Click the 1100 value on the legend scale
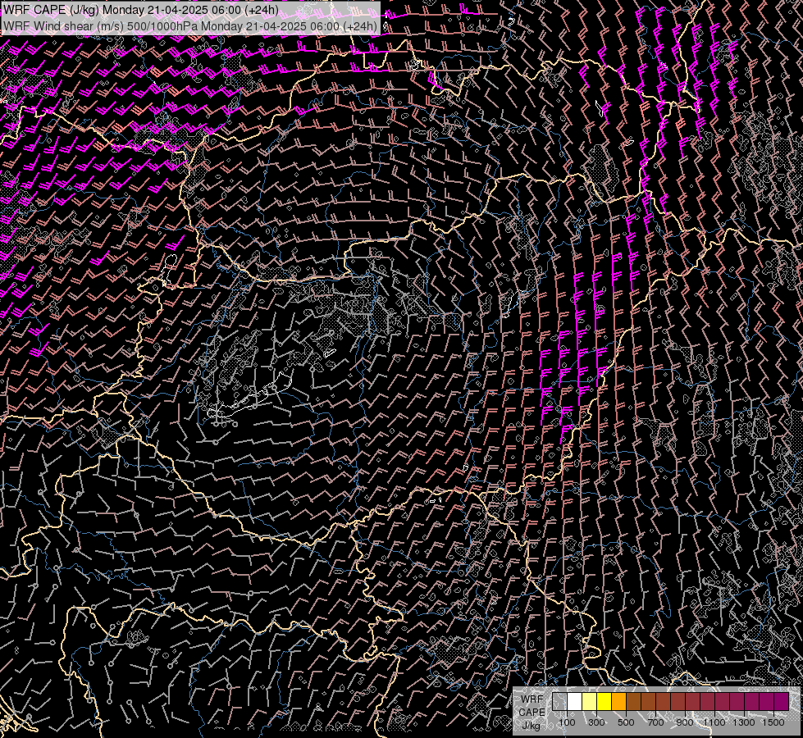The width and height of the screenshot is (803, 738). click(714, 722)
